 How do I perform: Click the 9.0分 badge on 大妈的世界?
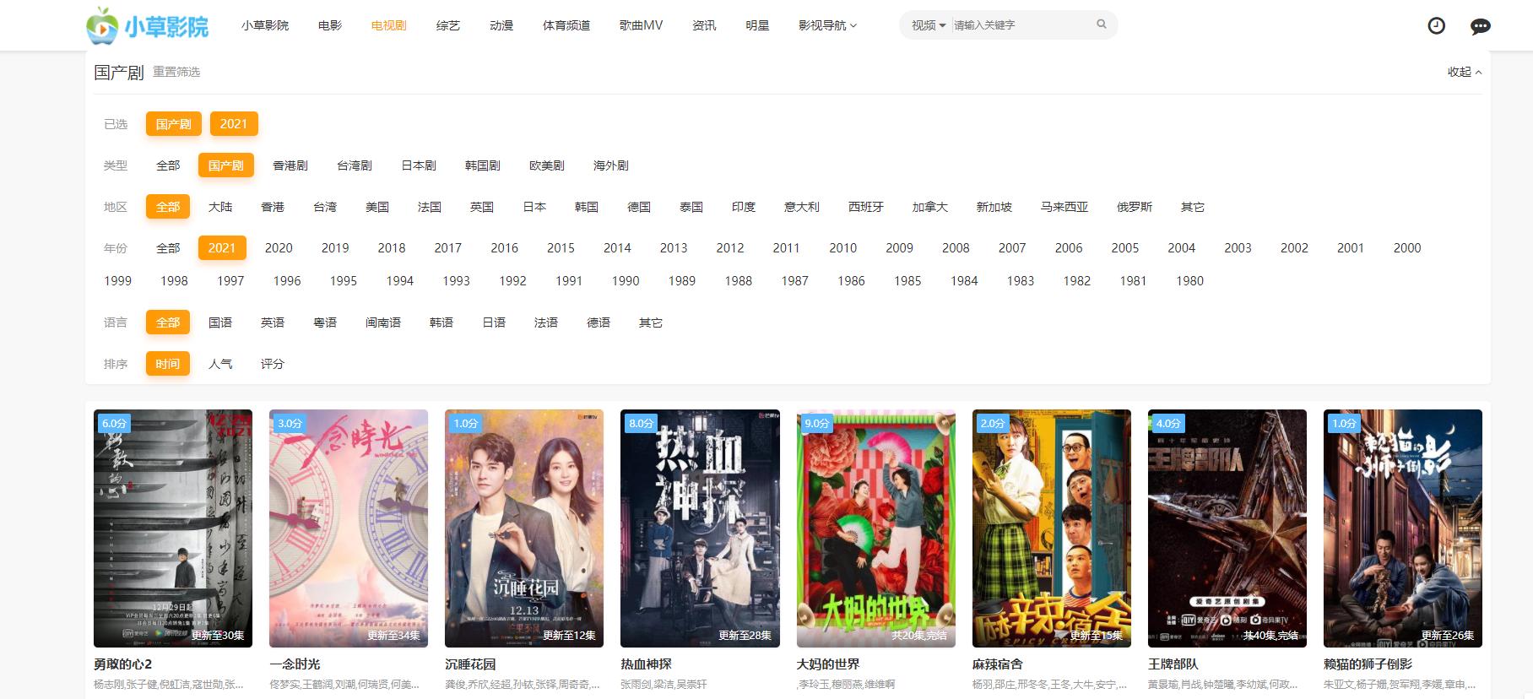point(816,424)
